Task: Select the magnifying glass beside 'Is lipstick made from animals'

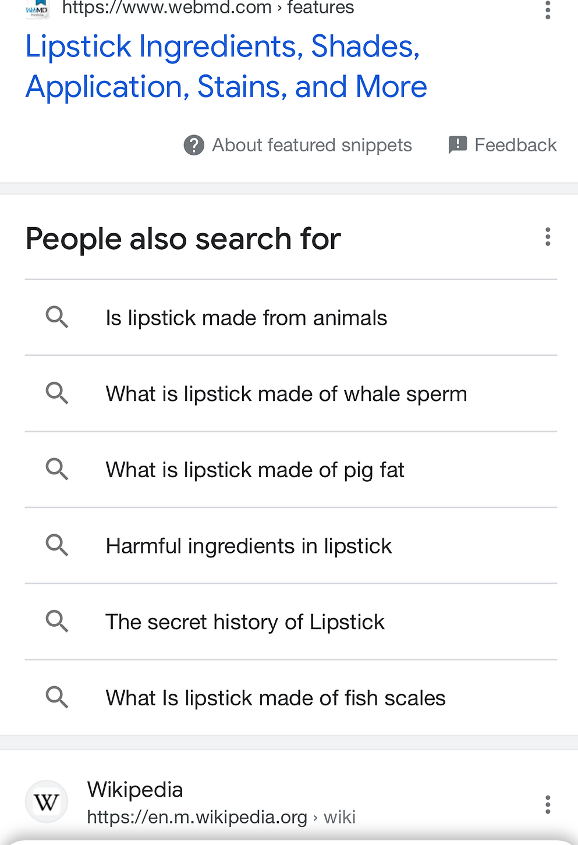Action: coord(56,318)
